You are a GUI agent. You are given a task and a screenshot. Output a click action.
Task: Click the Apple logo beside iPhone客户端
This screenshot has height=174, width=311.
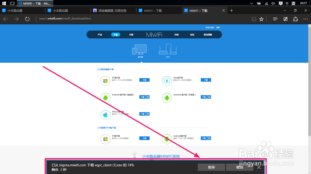tap(105, 115)
